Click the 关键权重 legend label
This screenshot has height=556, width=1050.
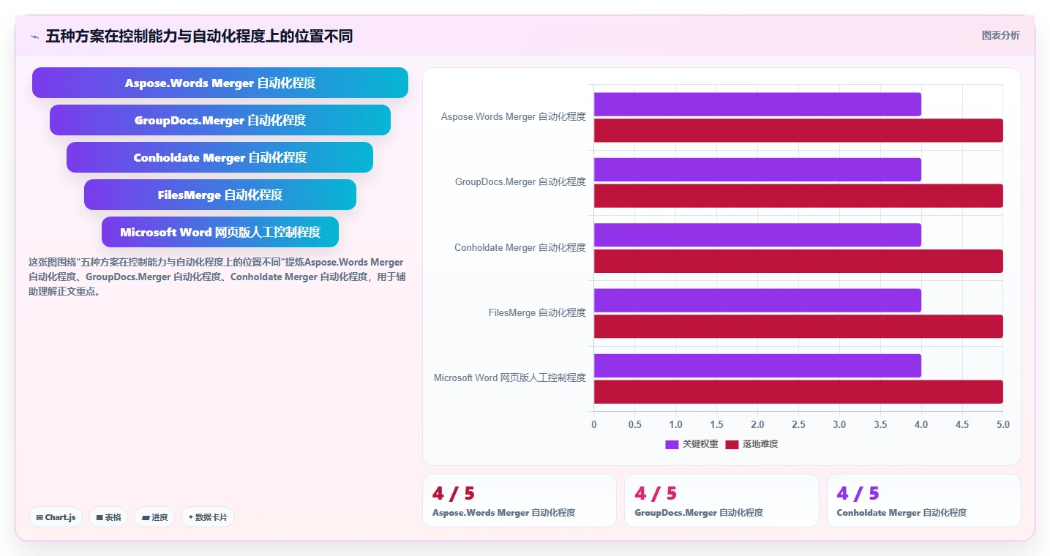click(x=700, y=444)
